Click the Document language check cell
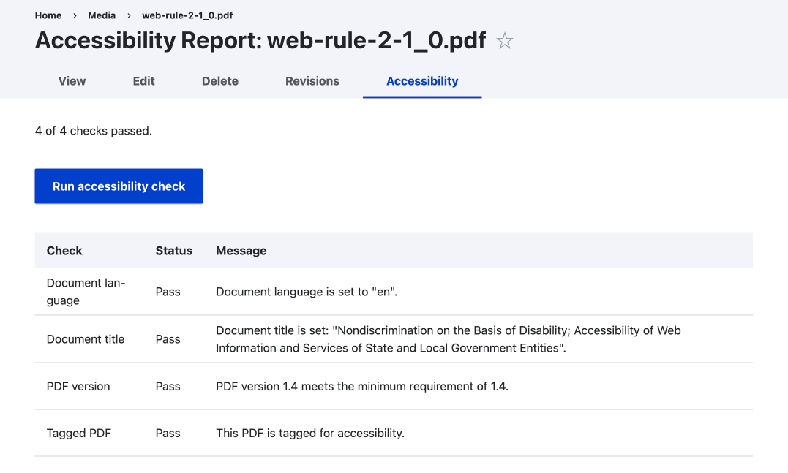Viewport: 788px width, 473px height. tap(86, 292)
